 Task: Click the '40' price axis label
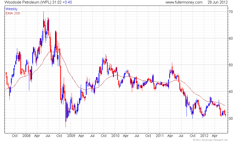[231, 92]
